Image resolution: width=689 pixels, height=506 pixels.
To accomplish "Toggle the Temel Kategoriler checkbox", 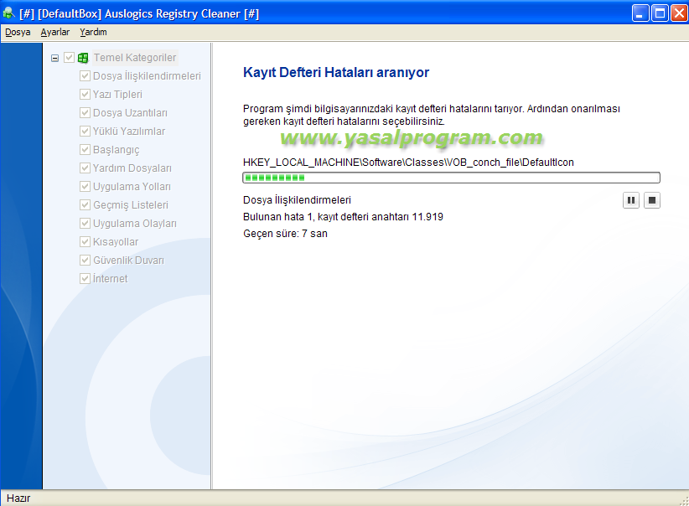I will 69,58.
